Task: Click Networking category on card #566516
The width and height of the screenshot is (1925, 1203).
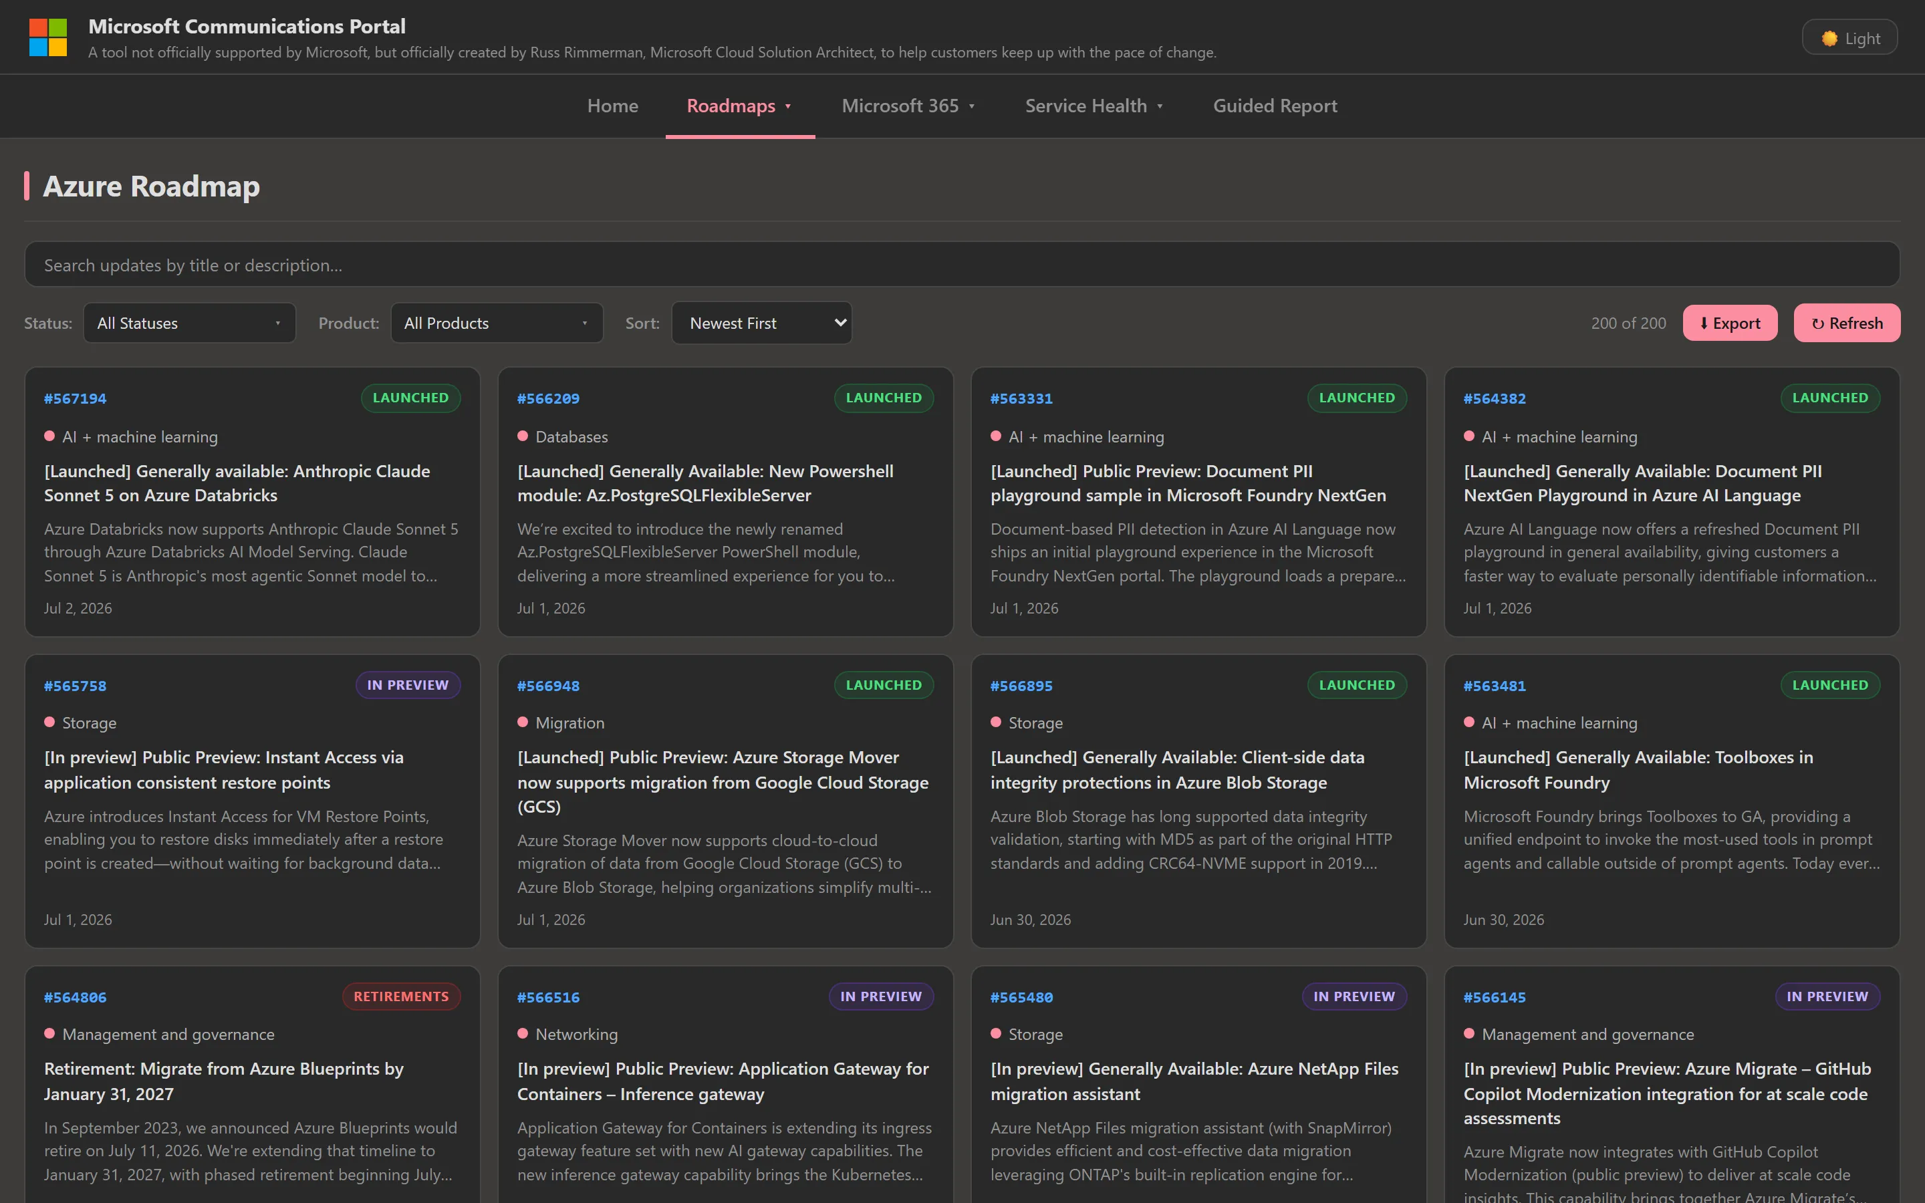Action: point(576,1035)
